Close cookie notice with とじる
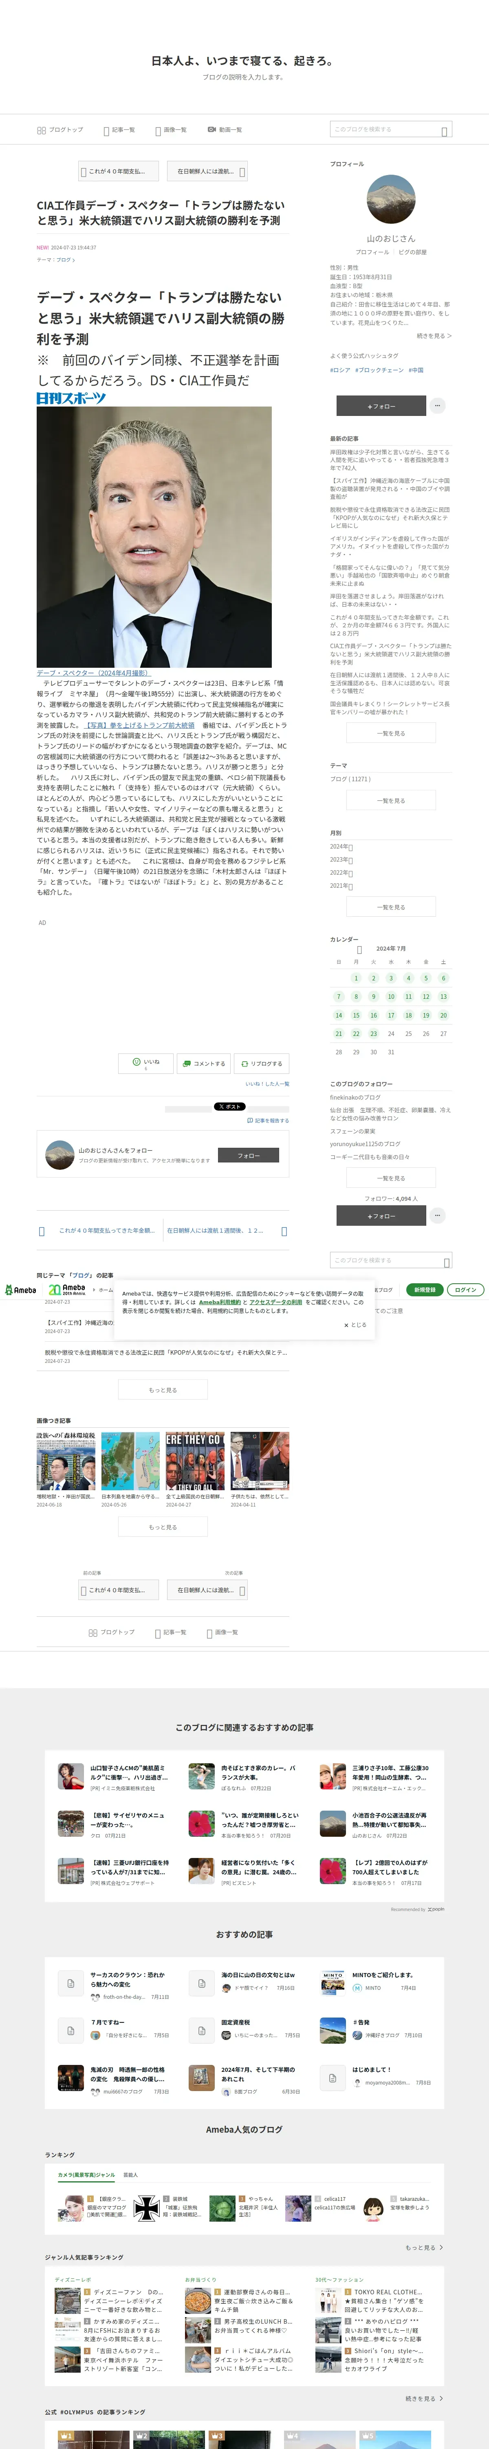The width and height of the screenshot is (489, 2449). click(x=355, y=1325)
